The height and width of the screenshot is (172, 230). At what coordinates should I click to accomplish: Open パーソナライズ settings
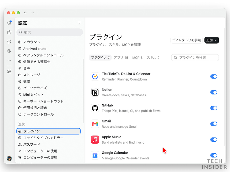[49, 88]
